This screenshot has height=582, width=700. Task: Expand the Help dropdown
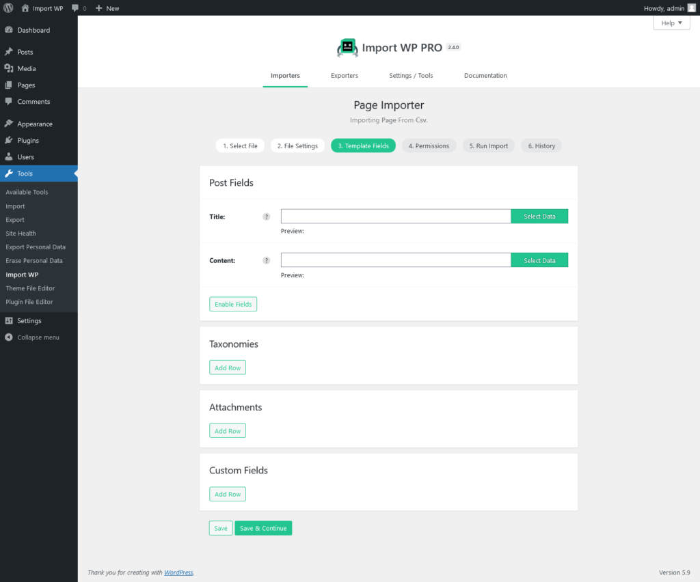[x=671, y=23]
